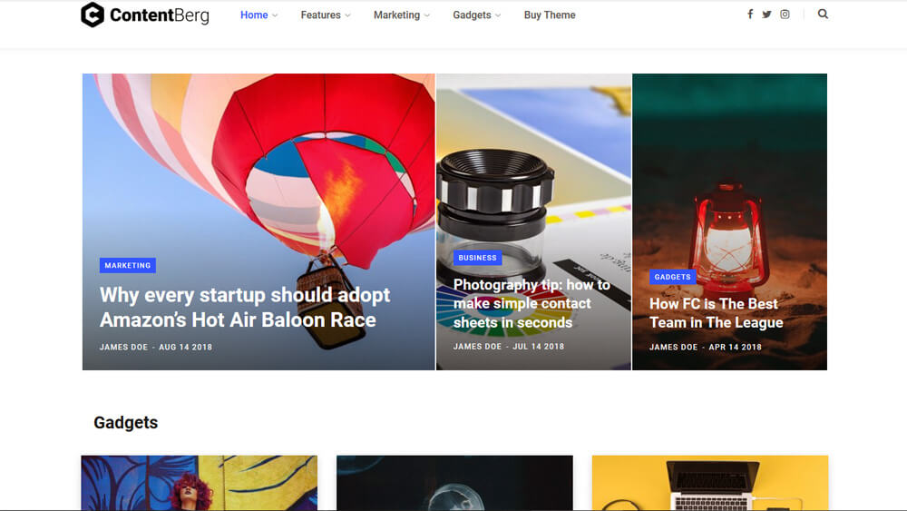907x511 pixels.
Task: Open the Instagram social icon
Action: [x=785, y=15]
